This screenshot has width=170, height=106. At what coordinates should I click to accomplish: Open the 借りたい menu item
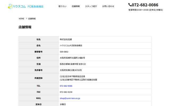[62, 6]
